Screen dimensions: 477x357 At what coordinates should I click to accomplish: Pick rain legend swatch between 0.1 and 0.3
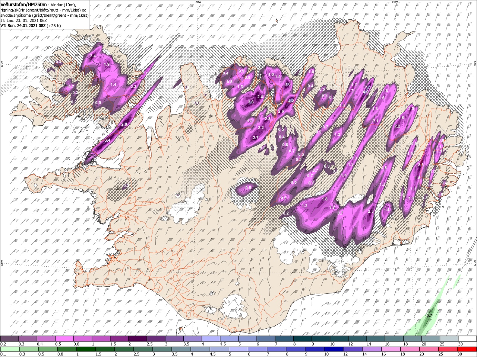pos(9,349)
